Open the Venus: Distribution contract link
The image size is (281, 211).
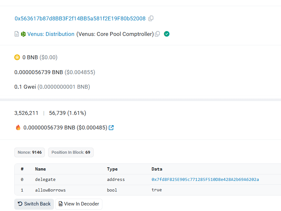(x=51, y=34)
